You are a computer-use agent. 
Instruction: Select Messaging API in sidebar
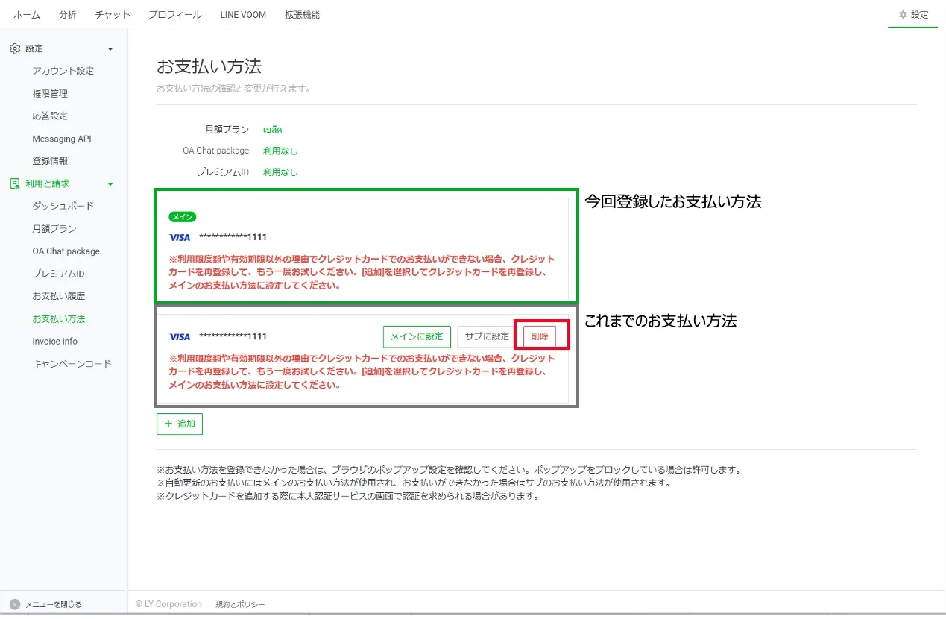pos(62,139)
